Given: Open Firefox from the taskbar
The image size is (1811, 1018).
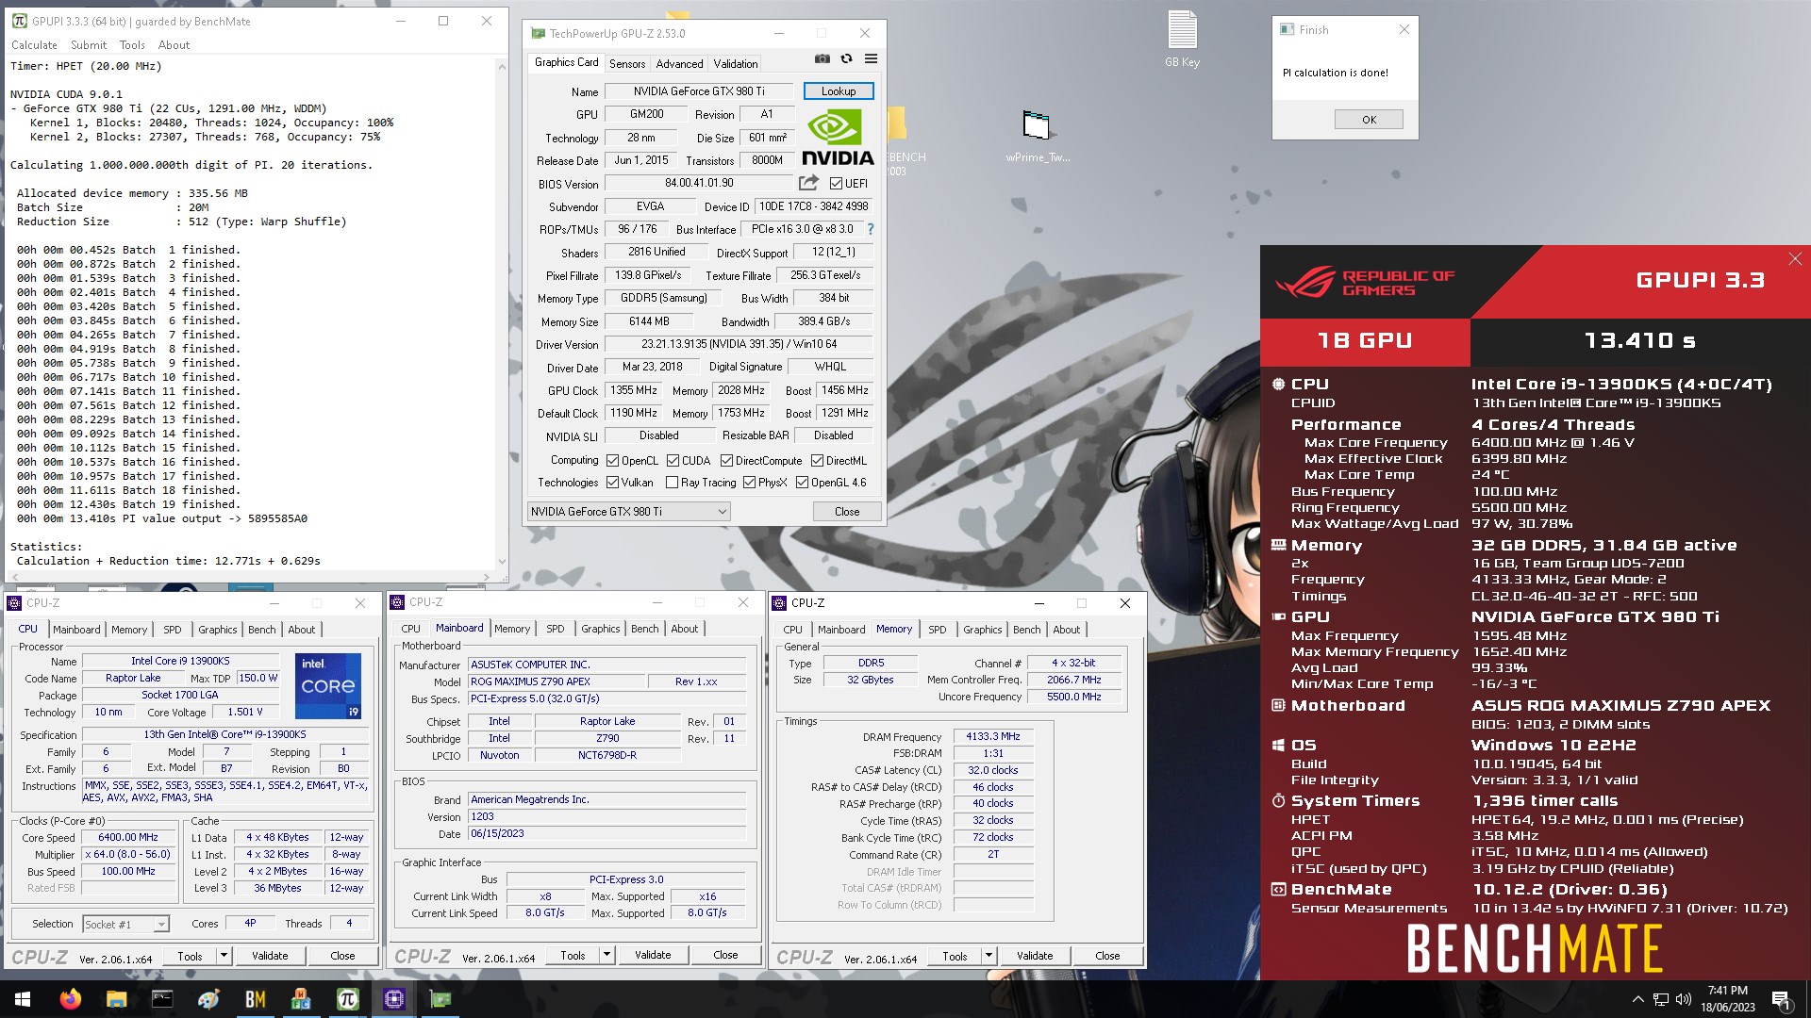Looking at the screenshot, I should pos(70,999).
